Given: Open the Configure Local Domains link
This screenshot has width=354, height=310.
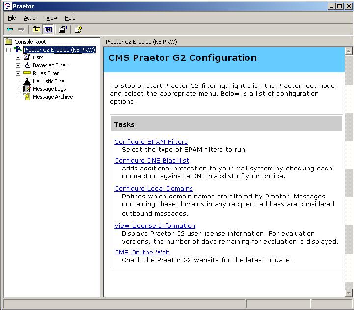Looking at the screenshot, I should (x=154, y=189).
